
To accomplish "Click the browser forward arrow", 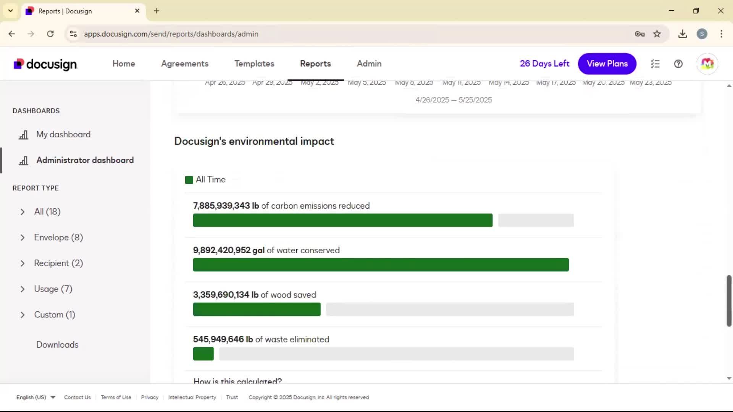I will tap(31, 34).
